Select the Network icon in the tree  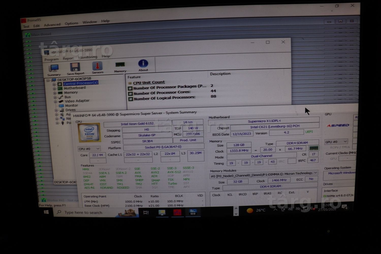[x=62, y=119]
